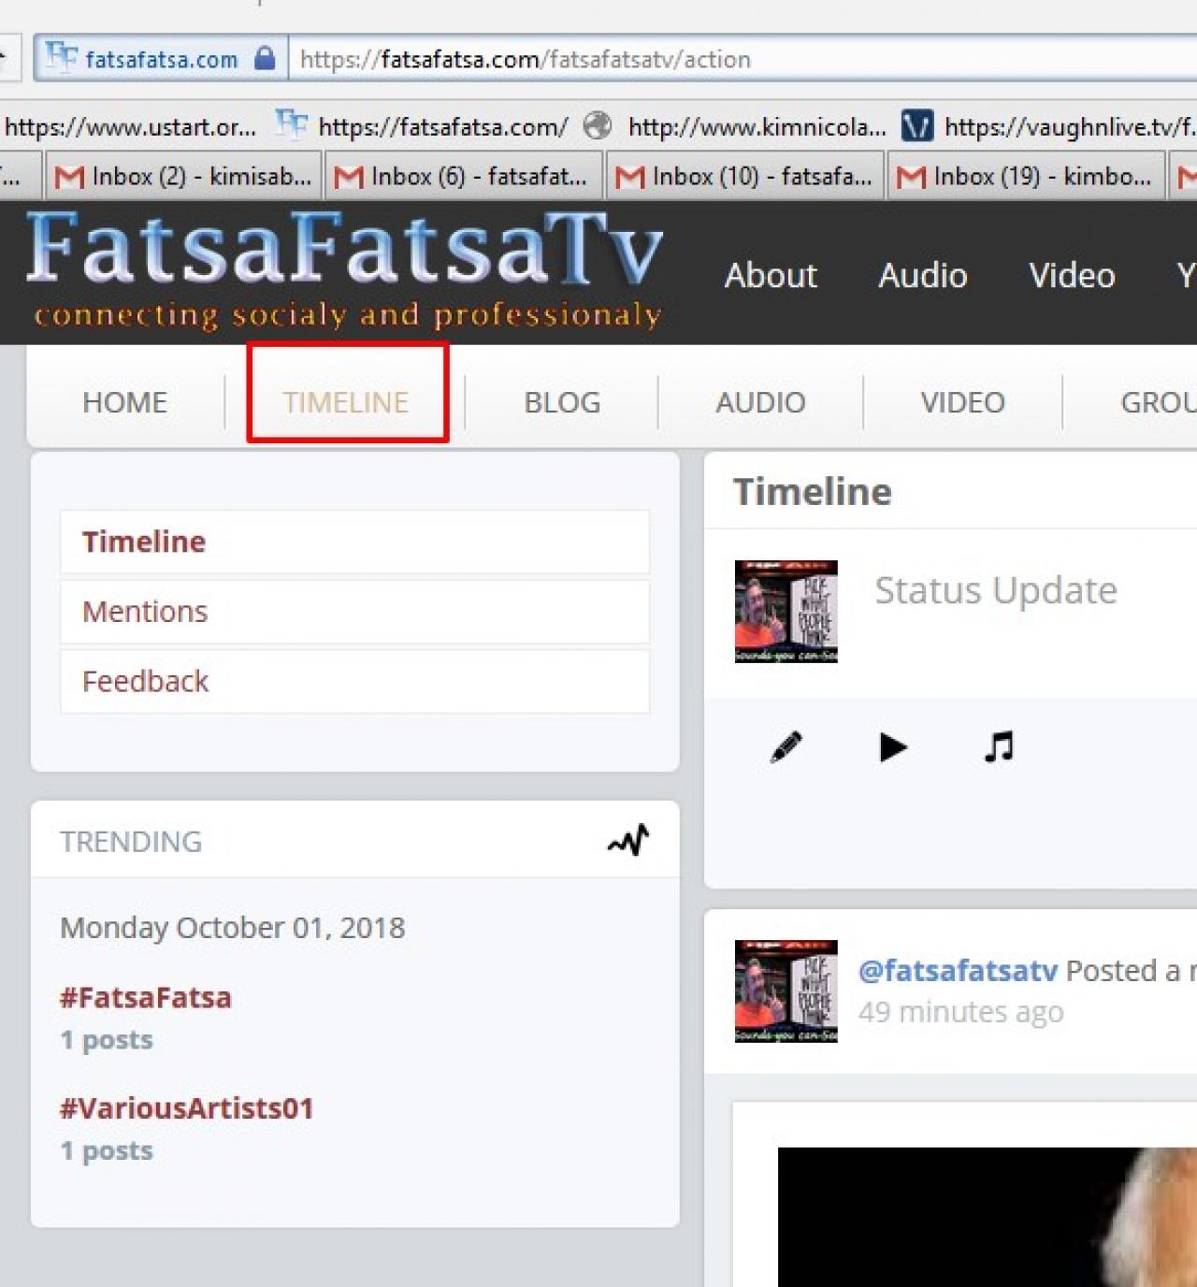This screenshot has height=1287, width=1197.
Task: Click the About link in header
Action: tap(771, 276)
